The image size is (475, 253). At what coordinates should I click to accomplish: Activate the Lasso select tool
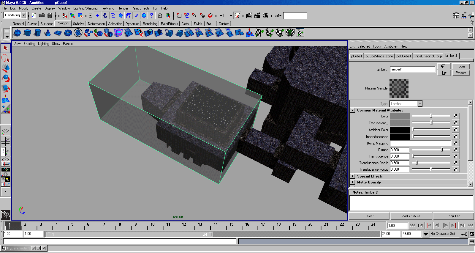[6, 58]
